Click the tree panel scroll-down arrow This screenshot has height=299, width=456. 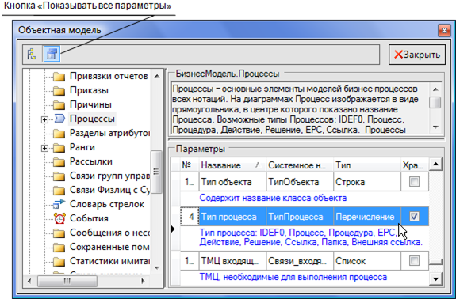(157, 267)
